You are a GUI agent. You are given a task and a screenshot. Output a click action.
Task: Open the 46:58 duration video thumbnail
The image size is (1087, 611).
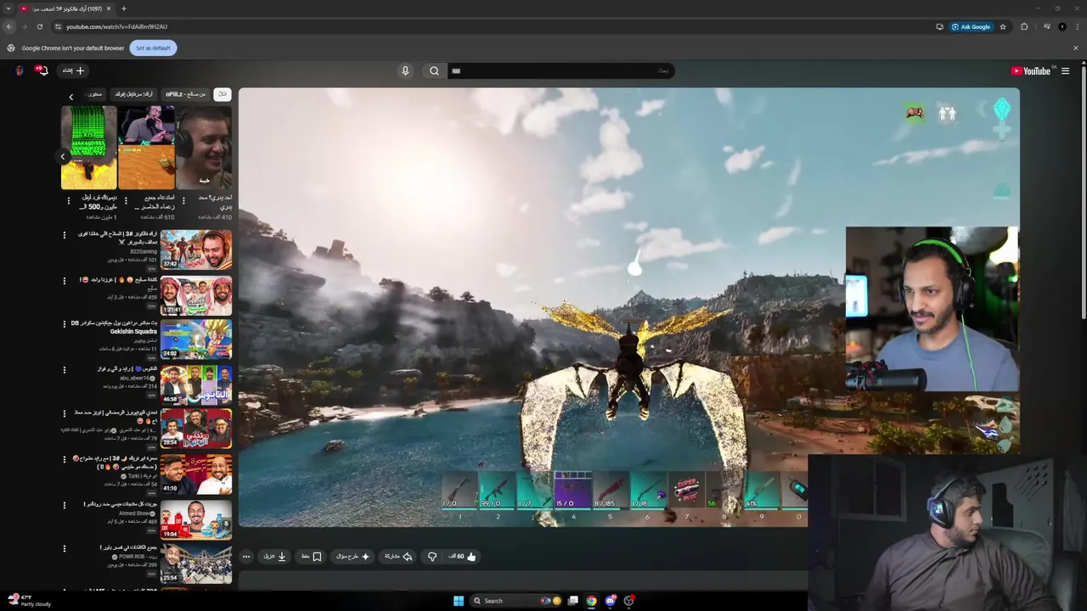(196, 385)
